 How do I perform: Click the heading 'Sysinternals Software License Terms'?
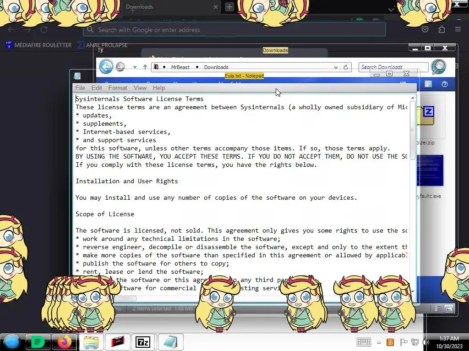(139, 99)
